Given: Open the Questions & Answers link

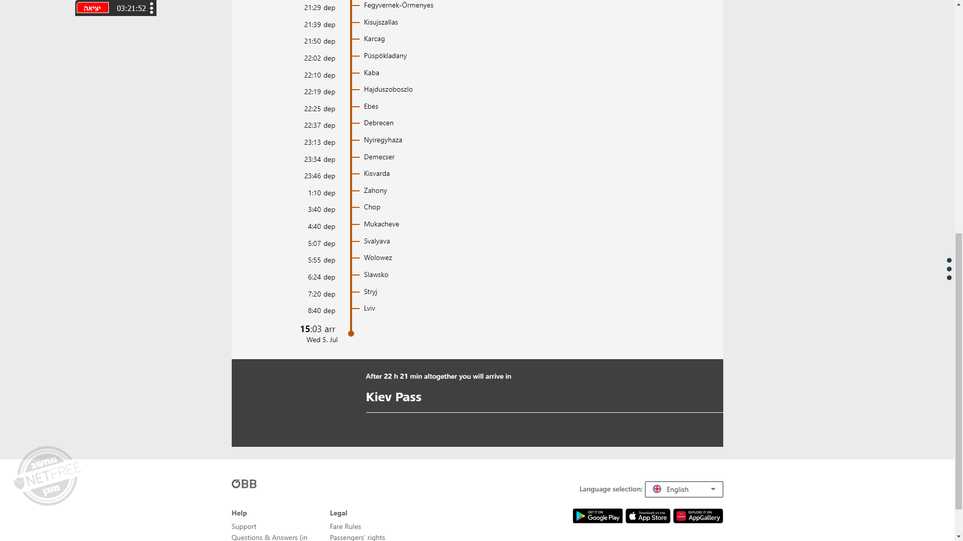Looking at the screenshot, I should [x=269, y=537].
